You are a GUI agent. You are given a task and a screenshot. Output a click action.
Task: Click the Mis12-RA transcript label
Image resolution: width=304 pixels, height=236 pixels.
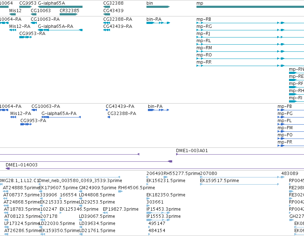coord(20,26)
